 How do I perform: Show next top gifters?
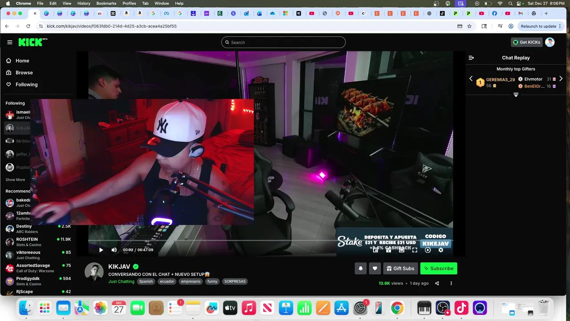click(x=561, y=79)
